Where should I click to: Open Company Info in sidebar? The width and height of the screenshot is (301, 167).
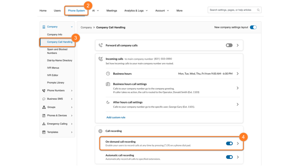click(55, 35)
